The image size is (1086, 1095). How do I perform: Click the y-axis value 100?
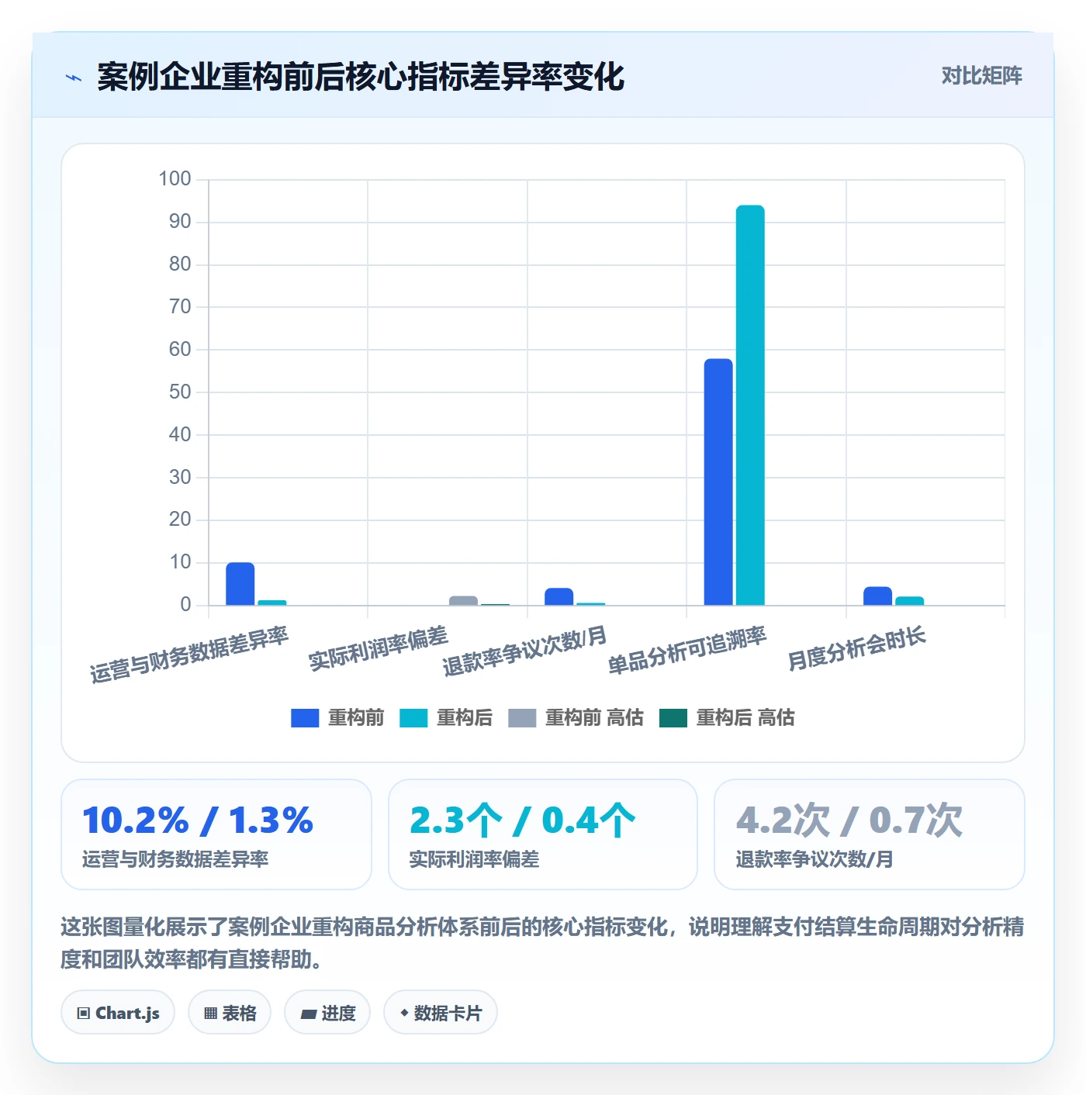point(175,179)
